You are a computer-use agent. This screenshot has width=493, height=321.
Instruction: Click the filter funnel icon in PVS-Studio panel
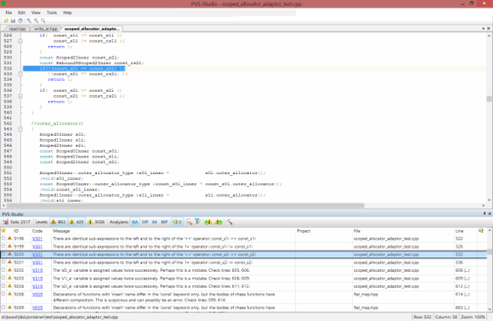coord(197,222)
